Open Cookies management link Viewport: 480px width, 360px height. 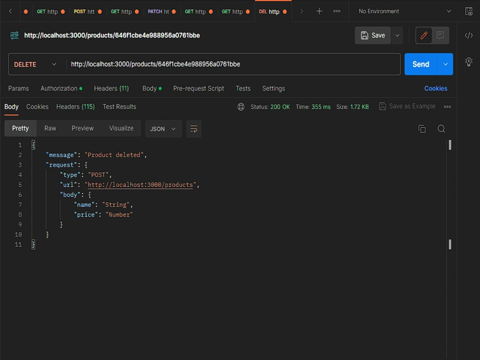(x=435, y=88)
